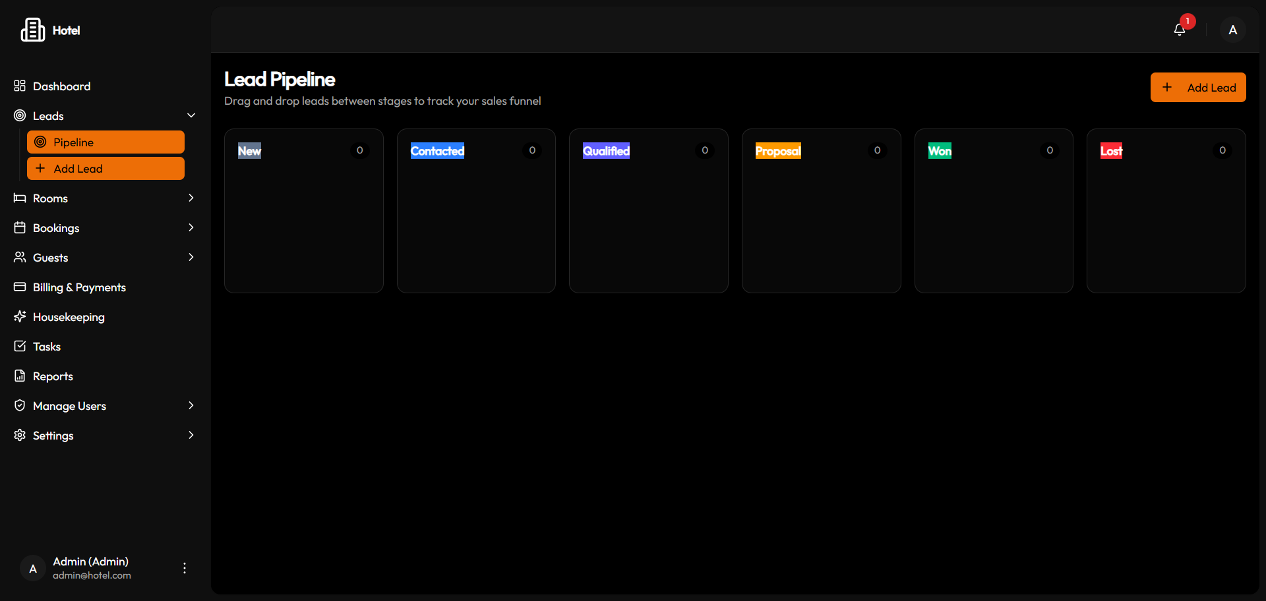The width and height of the screenshot is (1266, 601).
Task: Click Add Lead under Leads in the sidebar
Action: point(105,169)
